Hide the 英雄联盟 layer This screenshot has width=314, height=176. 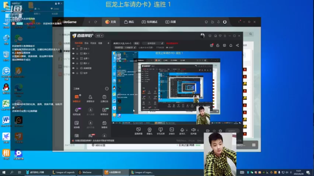[x=73, y=68]
